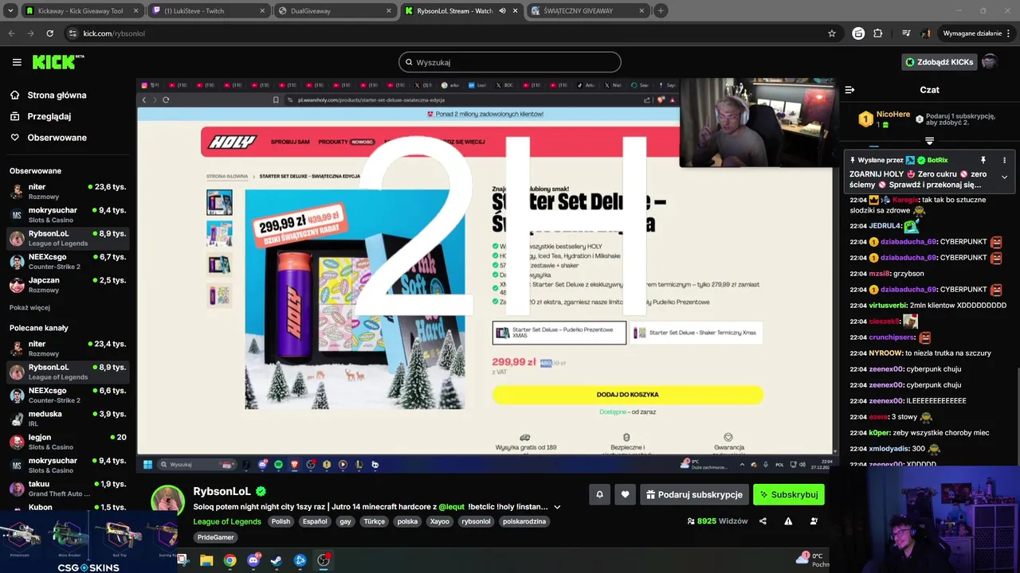Click NYROOW username in chat
Viewport: 1020px width, 573px height.
(x=885, y=353)
